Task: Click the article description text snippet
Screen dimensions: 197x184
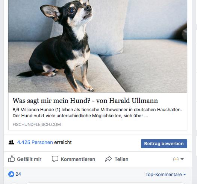Action: 97,113
